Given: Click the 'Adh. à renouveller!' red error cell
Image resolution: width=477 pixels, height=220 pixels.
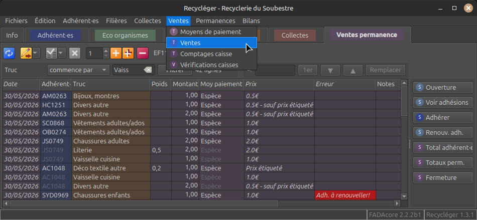Looking at the screenshot, I should [345, 195].
